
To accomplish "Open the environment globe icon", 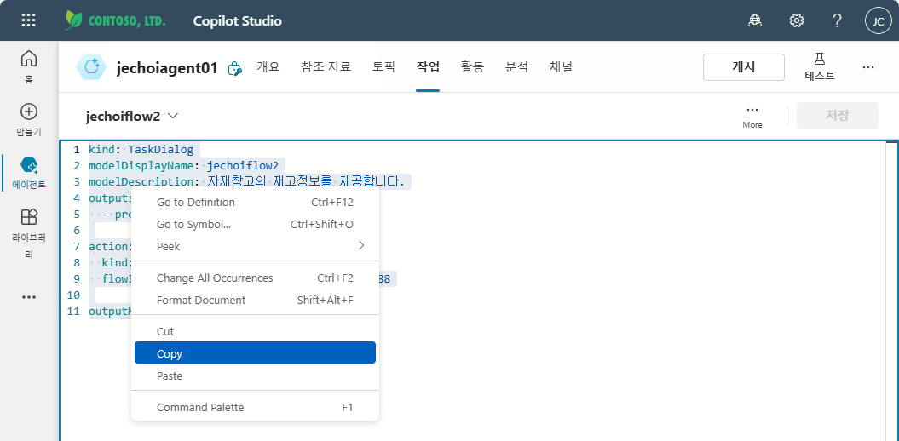I will [755, 20].
